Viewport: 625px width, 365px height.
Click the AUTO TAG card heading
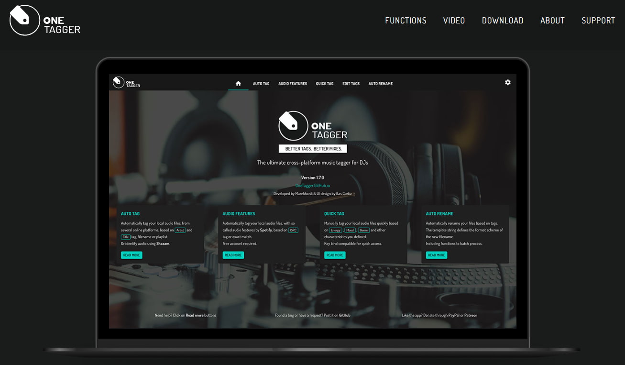click(131, 214)
